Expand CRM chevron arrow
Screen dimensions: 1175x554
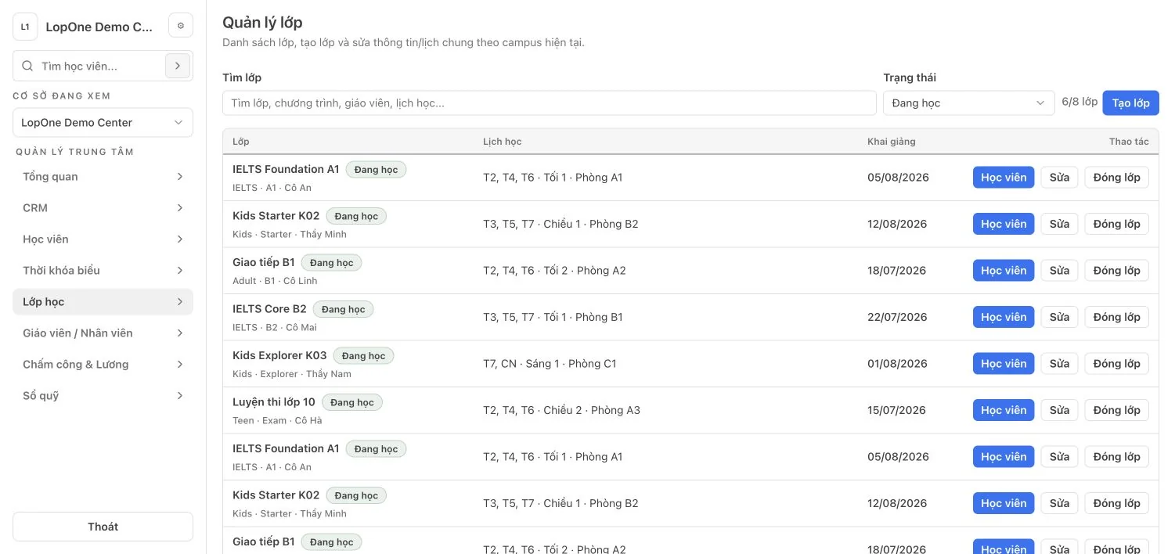click(x=180, y=208)
